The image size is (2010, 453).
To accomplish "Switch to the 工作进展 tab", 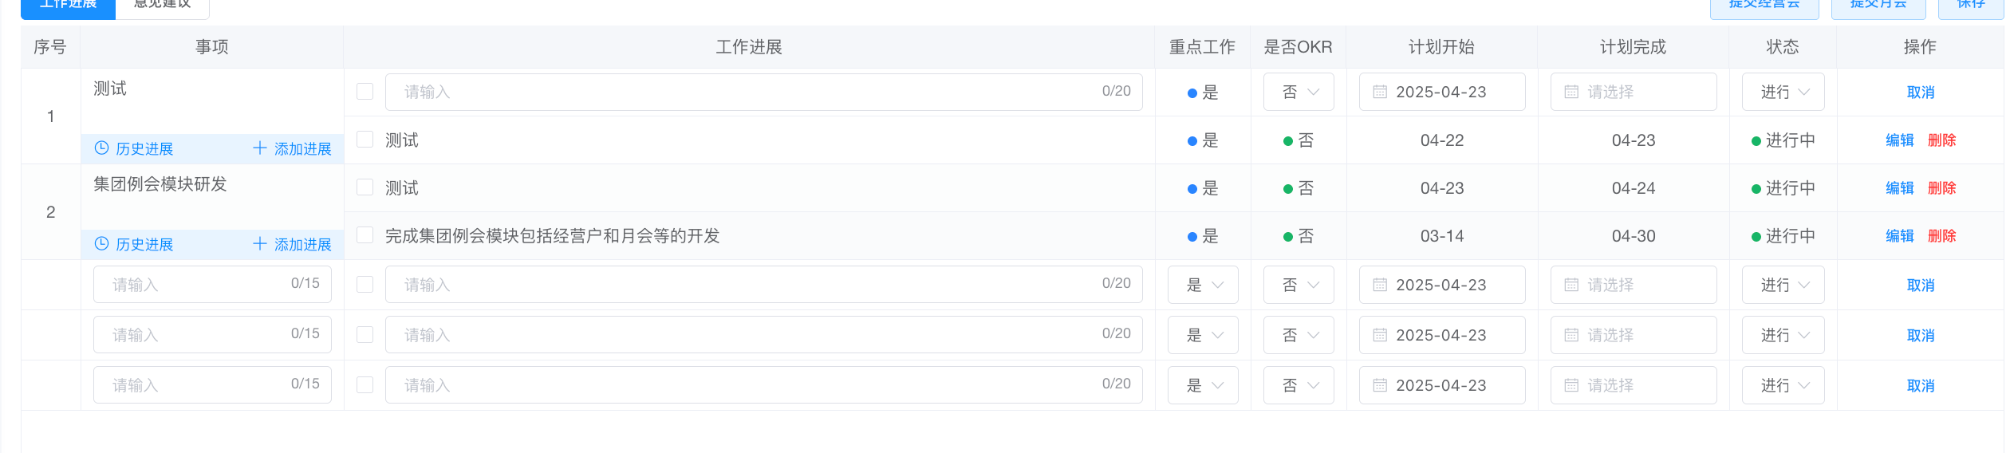I will [69, 6].
